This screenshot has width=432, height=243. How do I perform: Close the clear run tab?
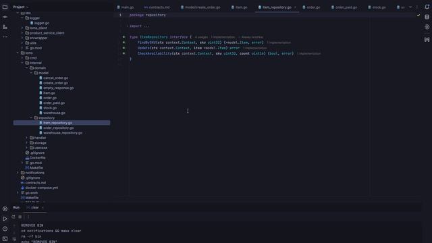[43, 207]
